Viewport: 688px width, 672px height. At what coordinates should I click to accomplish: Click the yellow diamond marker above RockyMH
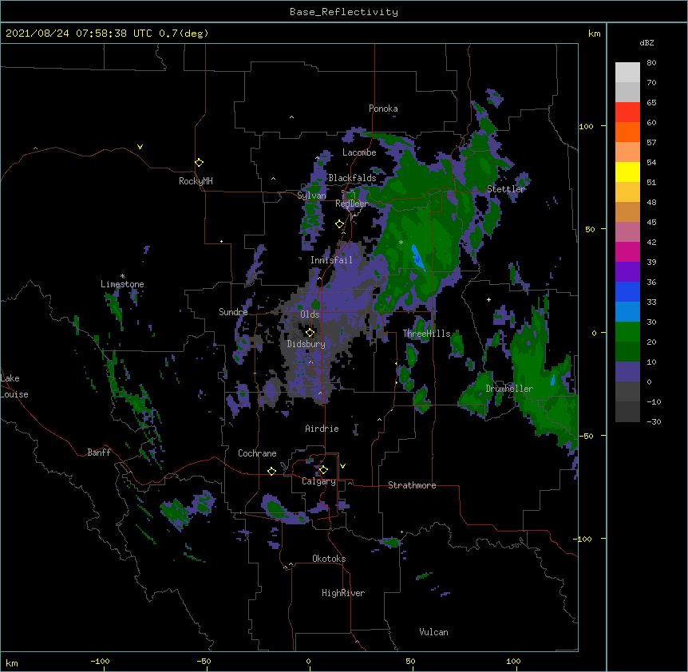[199, 162]
